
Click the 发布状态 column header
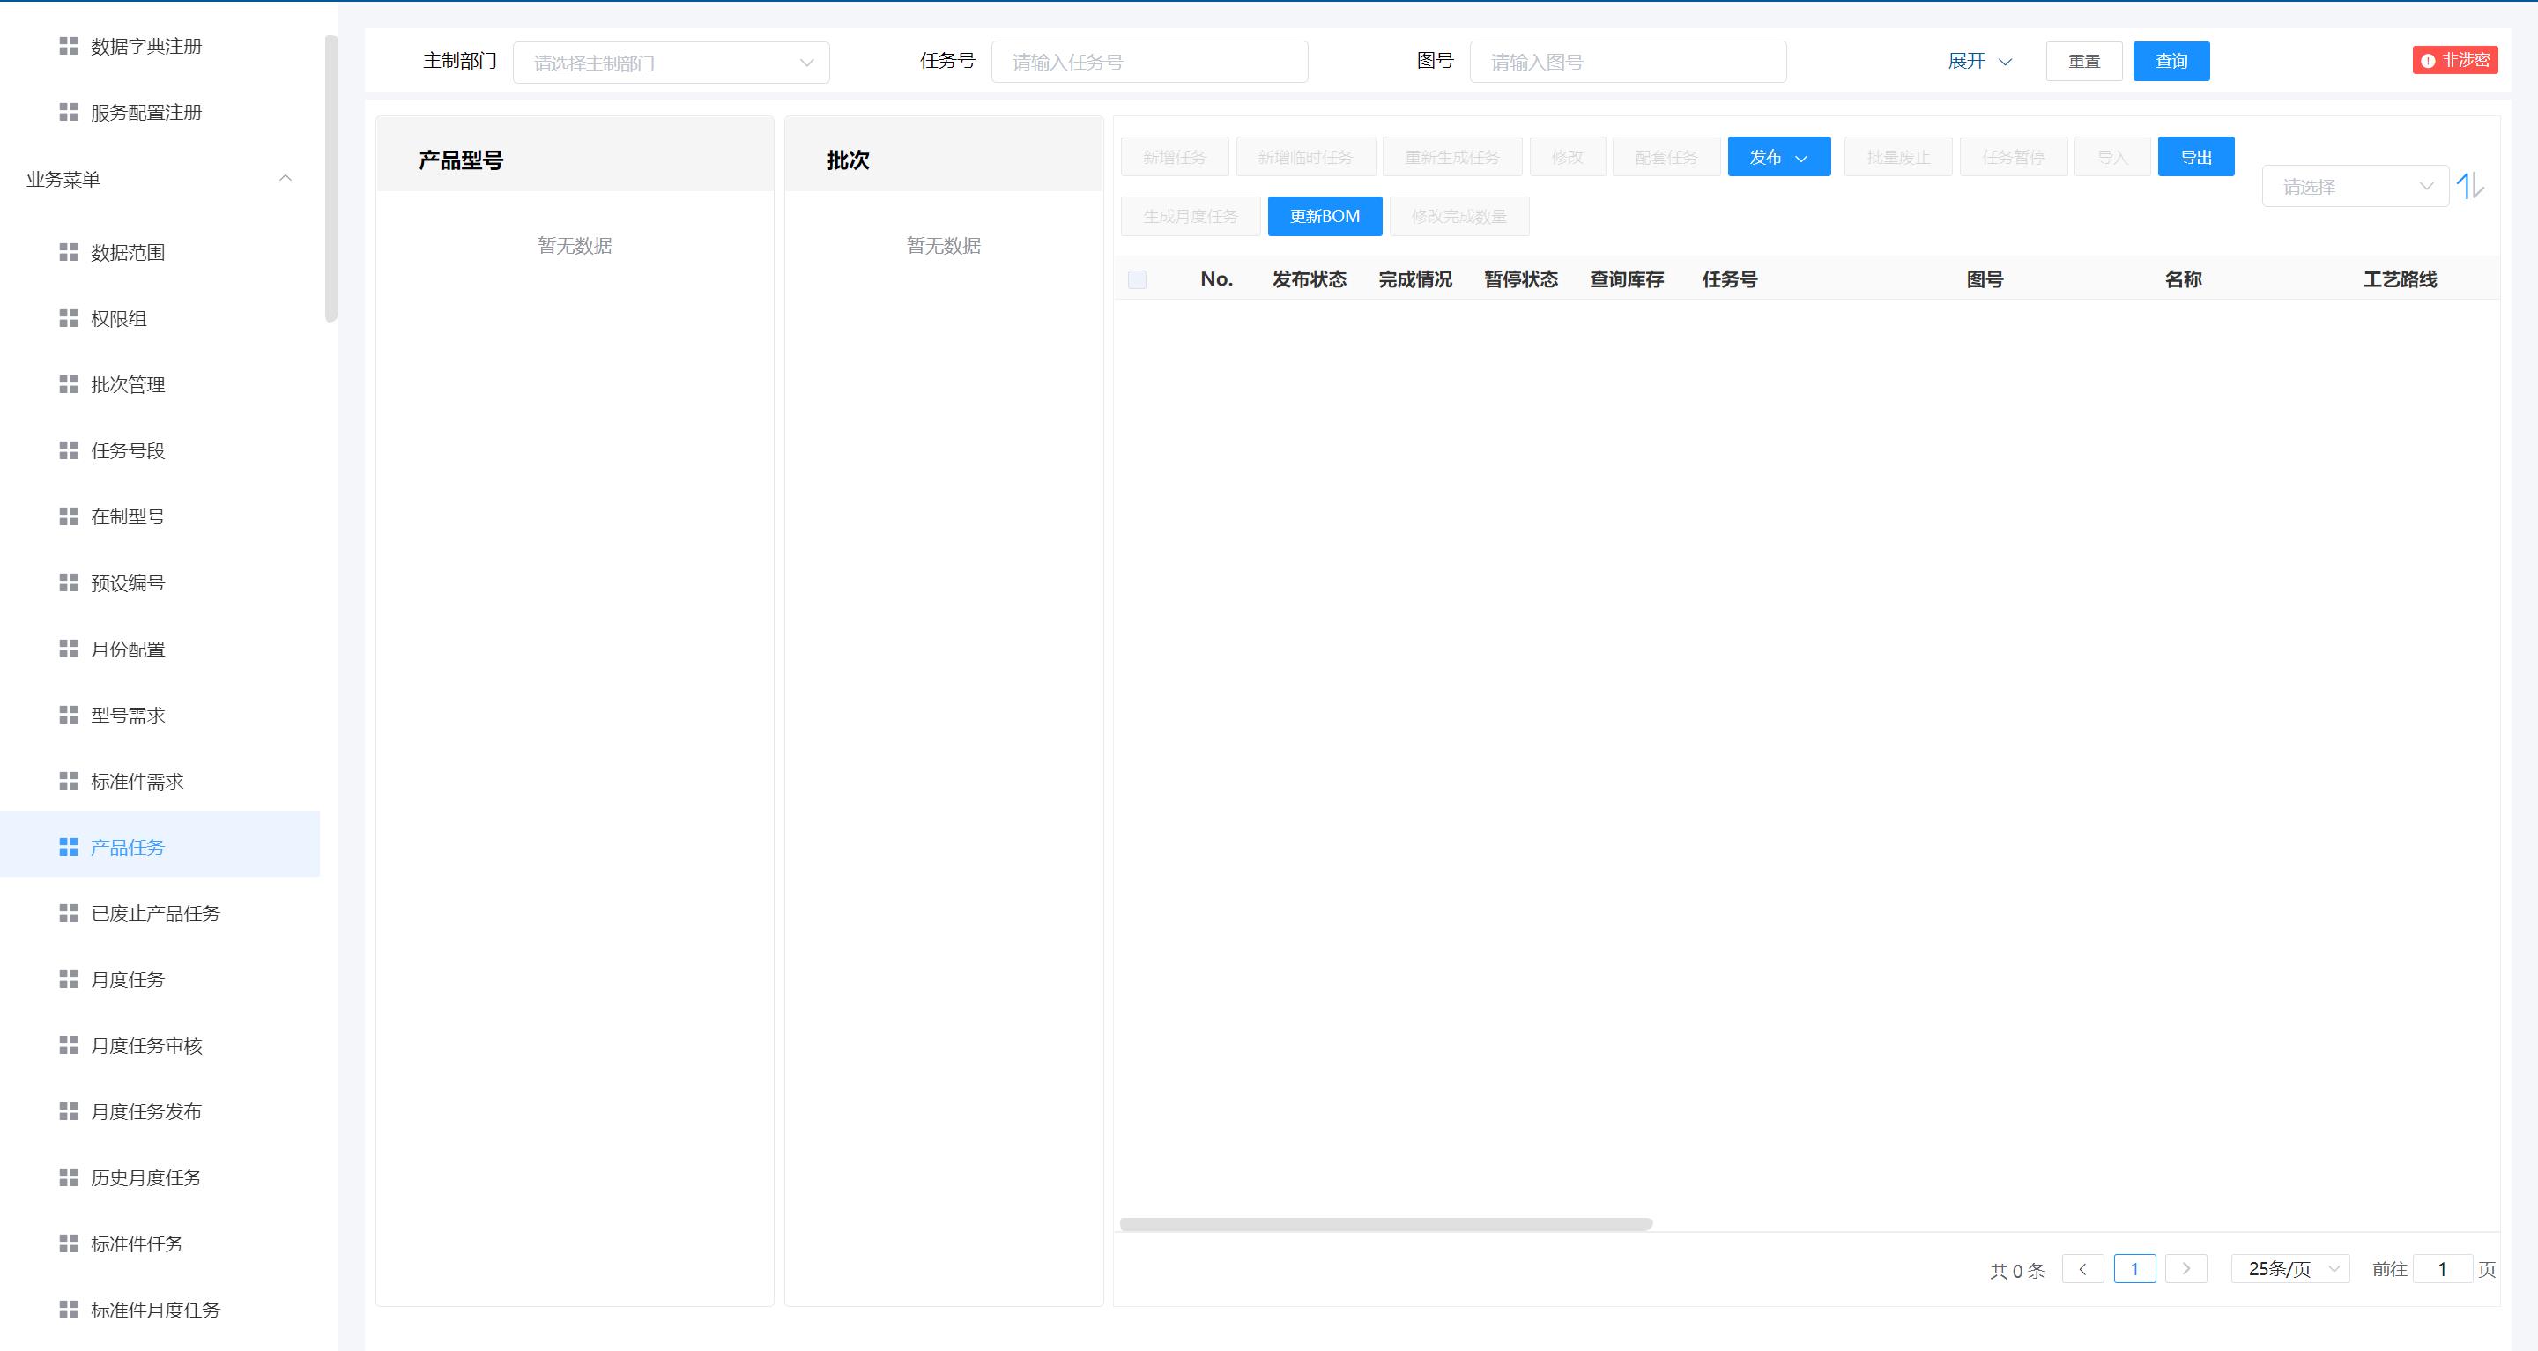coord(1309,278)
